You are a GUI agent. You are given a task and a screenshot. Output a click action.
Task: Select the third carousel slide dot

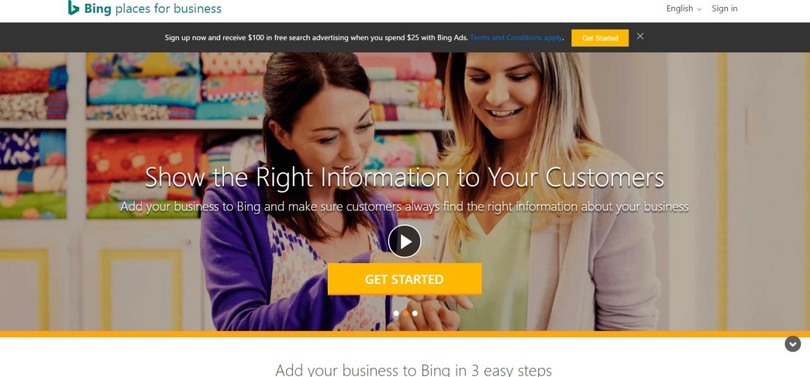point(415,313)
